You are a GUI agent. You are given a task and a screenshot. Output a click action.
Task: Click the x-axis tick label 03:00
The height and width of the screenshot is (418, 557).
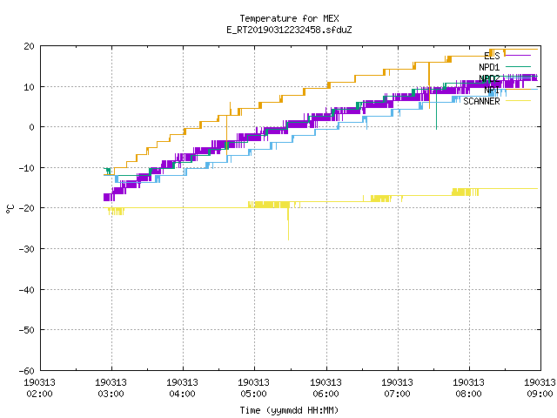pos(111,394)
